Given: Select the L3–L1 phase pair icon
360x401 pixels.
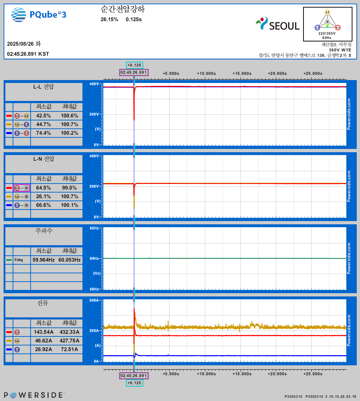Looking at the screenshot, I should coord(22,133).
